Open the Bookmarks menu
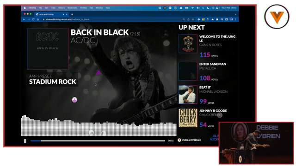This screenshot has height=166, width=296. pos(72,8)
